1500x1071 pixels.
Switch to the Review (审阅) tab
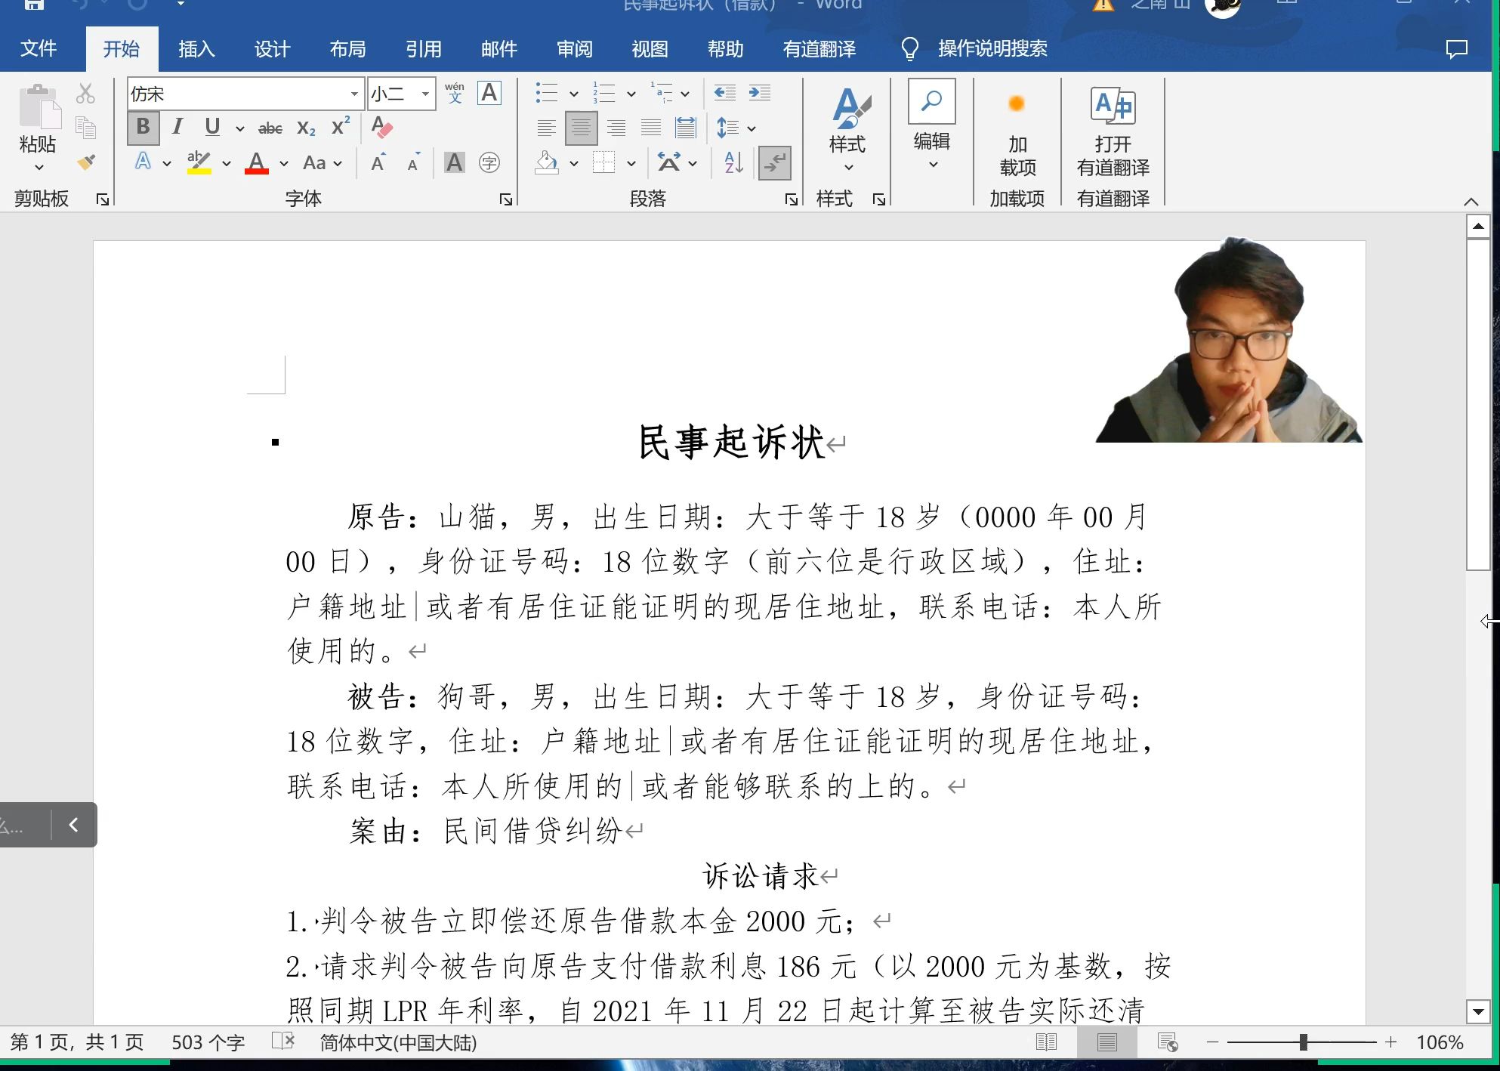575,49
